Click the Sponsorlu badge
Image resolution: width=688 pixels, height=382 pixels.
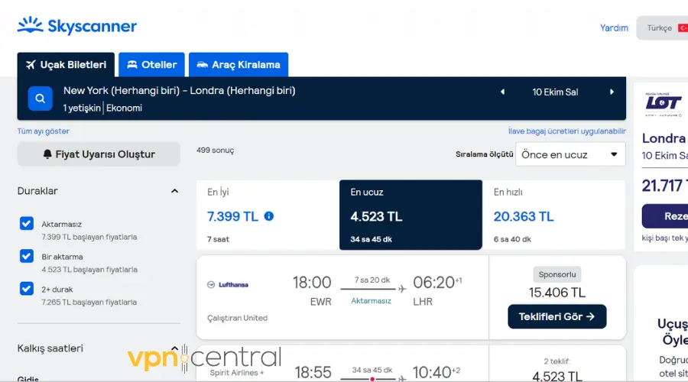557,274
